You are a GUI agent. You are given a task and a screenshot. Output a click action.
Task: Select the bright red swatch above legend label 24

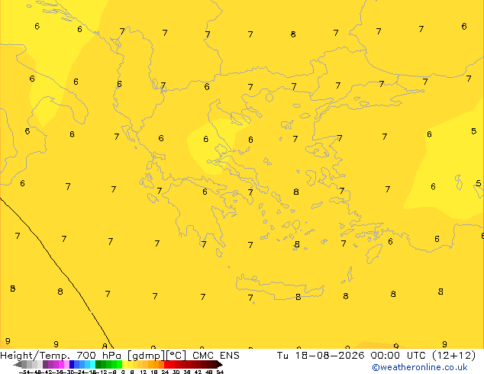166,364
